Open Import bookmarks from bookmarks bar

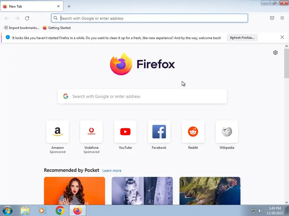(x=21, y=28)
